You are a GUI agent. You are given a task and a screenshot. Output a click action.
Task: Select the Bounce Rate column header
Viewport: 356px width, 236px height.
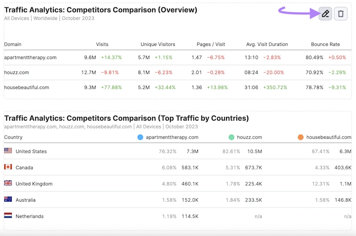click(325, 44)
